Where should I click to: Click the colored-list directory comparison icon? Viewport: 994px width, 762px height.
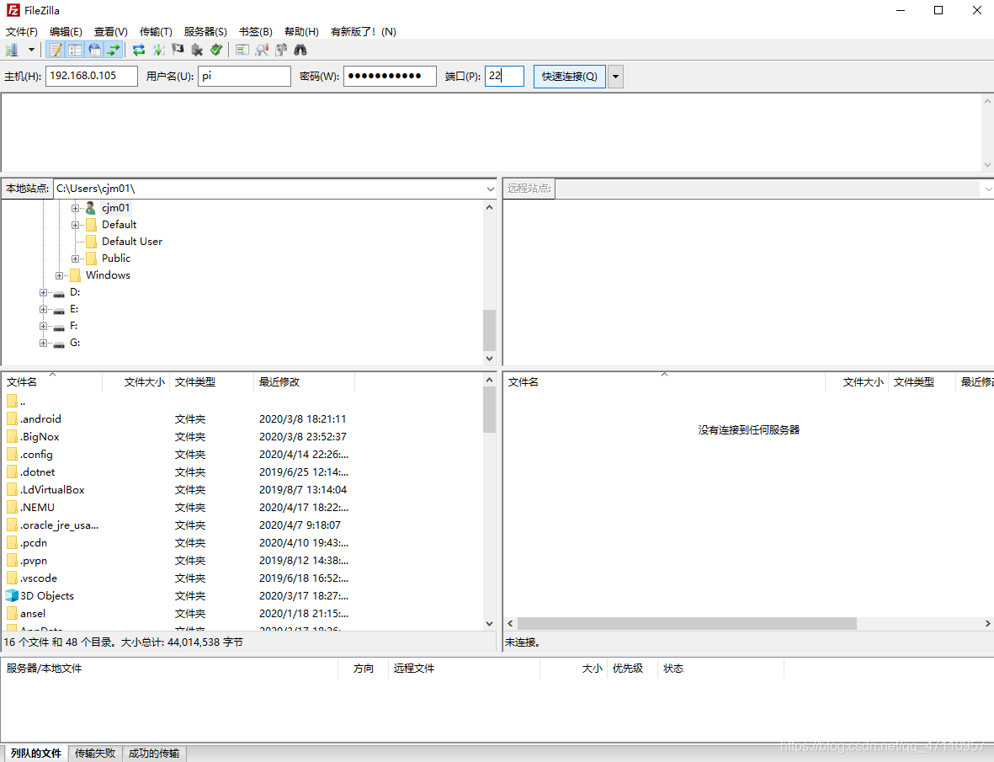pos(242,50)
